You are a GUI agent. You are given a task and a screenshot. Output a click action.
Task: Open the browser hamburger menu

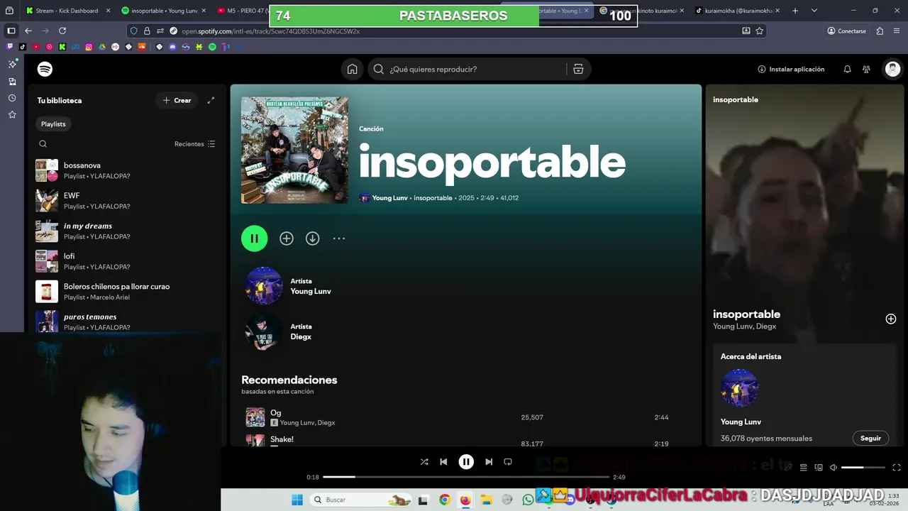pos(896,31)
